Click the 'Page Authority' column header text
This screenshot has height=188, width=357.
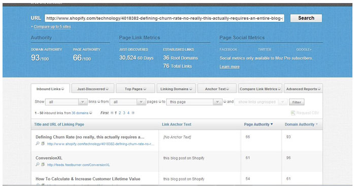pos(256,124)
